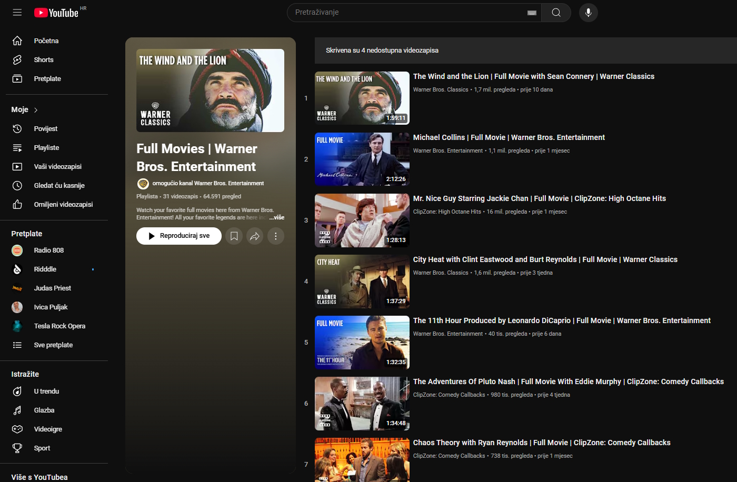Select Radio 808 subscription

(48, 250)
